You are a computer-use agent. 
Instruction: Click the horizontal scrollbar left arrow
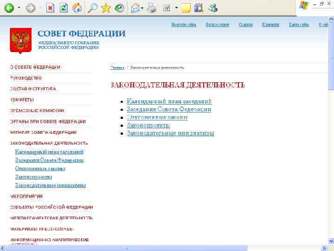point(3,248)
